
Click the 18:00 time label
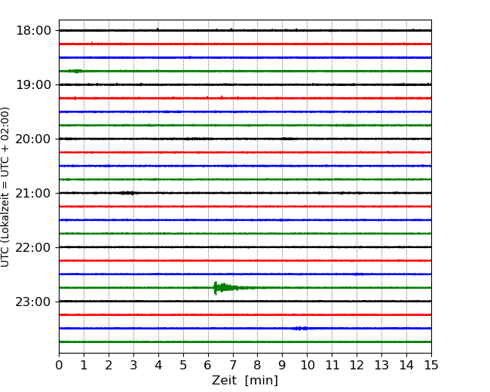coord(33,31)
